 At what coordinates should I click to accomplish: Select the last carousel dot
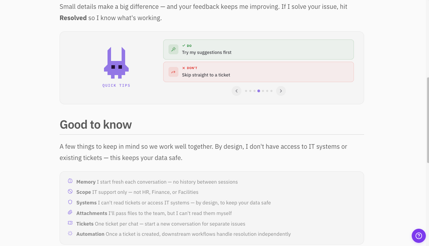coord(271,91)
